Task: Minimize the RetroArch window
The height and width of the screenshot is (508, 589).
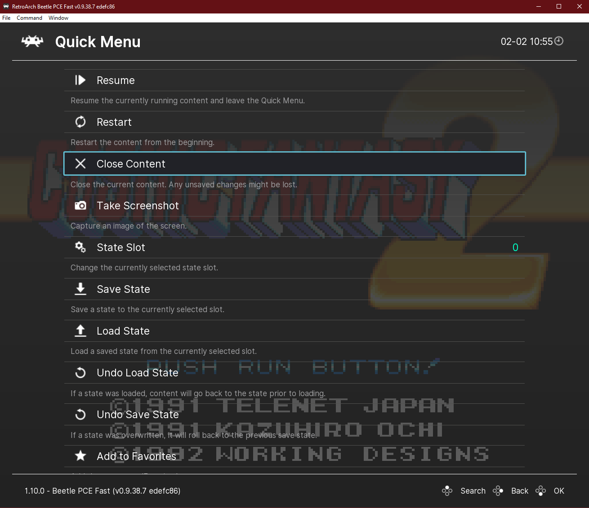Action: pos(539,6)
